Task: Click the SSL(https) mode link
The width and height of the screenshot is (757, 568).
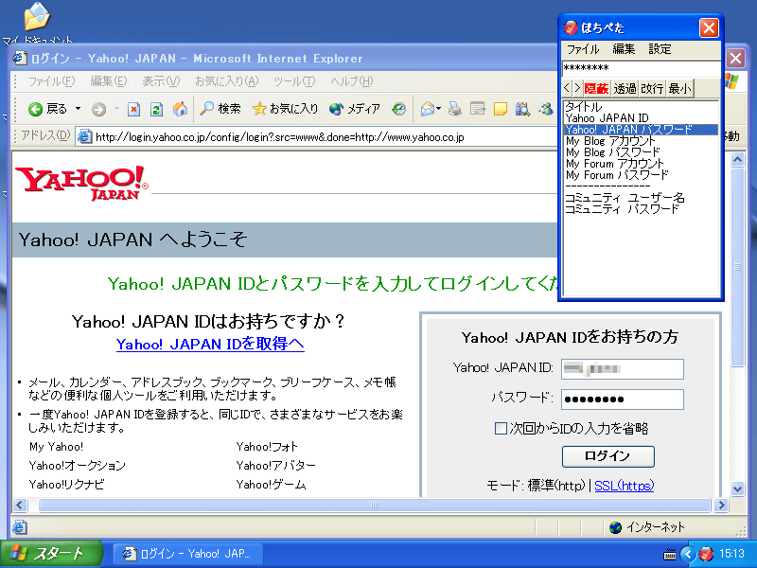Action: pos(624,486)
